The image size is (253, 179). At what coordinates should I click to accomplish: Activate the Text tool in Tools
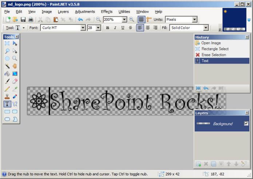(x=7, y=104)
